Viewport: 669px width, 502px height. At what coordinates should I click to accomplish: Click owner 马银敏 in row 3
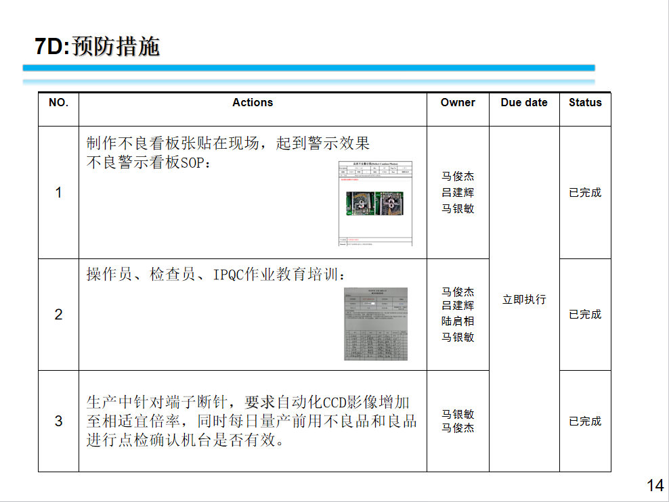(458, 414)
